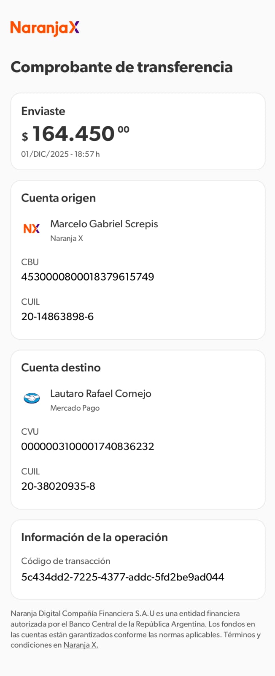
Task: Select the 164.450 amount sent
Action: pyautogui.click(x=74, y=134)
